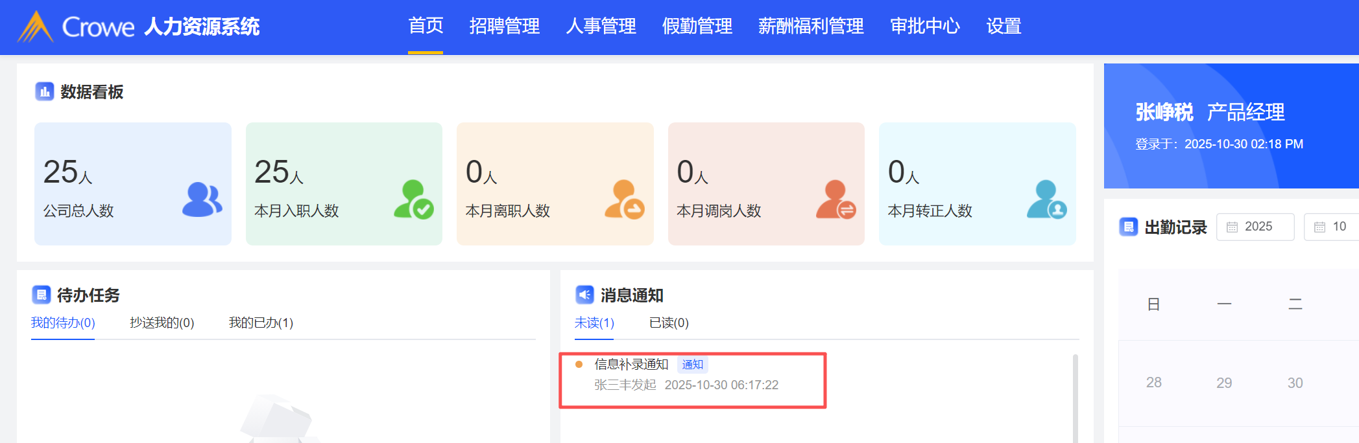Click the message list scrollbar
The height and width of the screenshot is (443, 1359).
tap(1075, 395)
